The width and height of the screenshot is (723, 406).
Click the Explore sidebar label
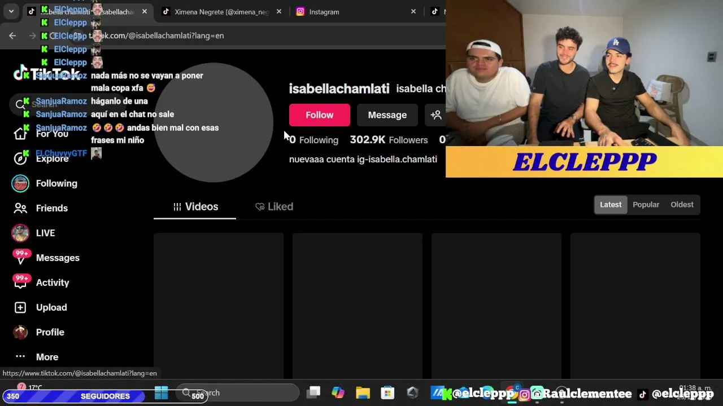pos(52,158)
